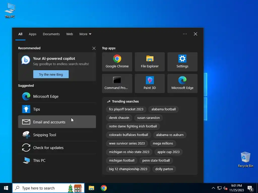Open This PC from Suggested list
The width and height of the screenshot is (258, 193).
tap(57, 160)
